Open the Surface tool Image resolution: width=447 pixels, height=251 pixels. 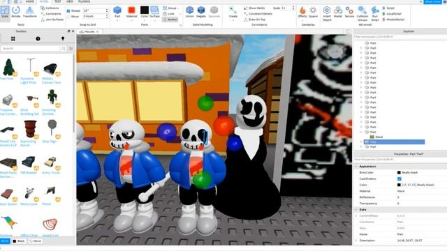[x=155, y=12]
